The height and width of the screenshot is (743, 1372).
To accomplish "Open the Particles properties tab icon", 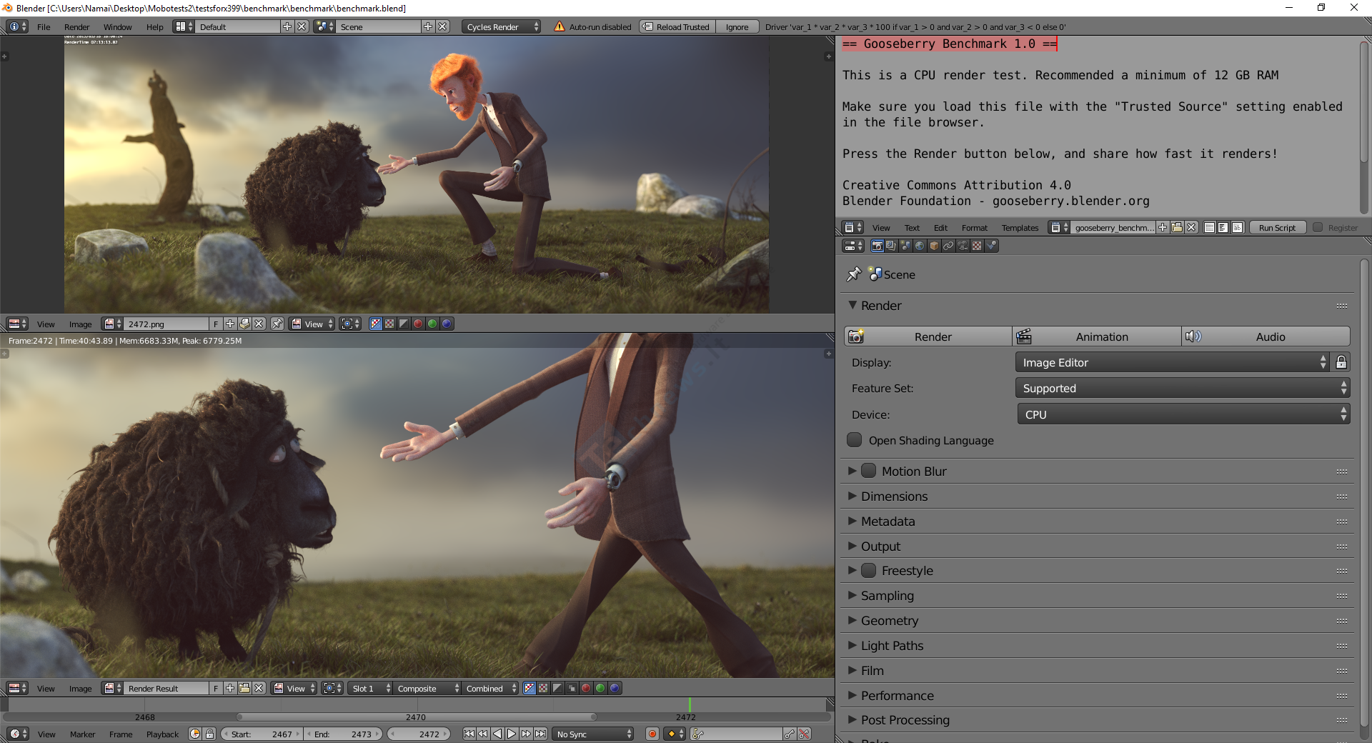I will [x=991, y=246].
